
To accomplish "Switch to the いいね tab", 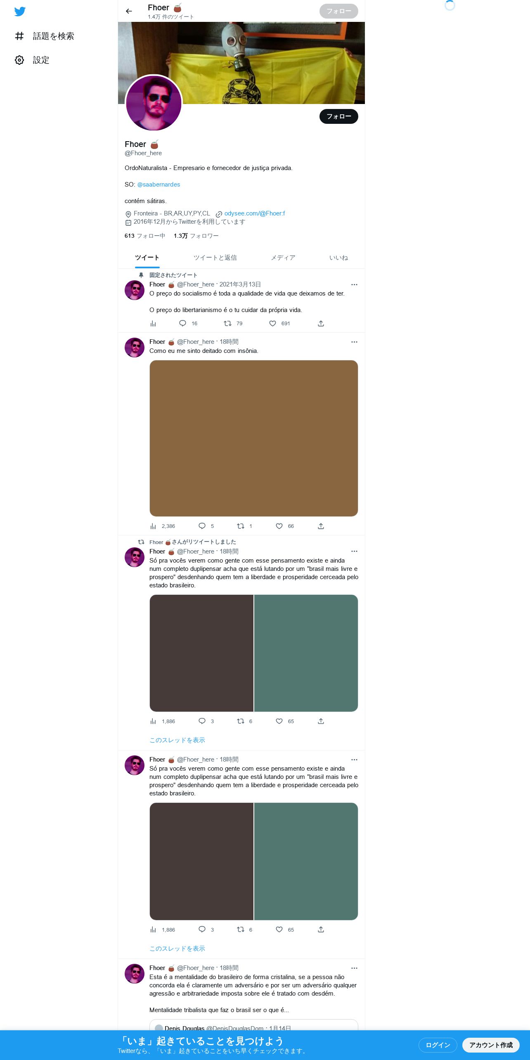I will [338, 258].
